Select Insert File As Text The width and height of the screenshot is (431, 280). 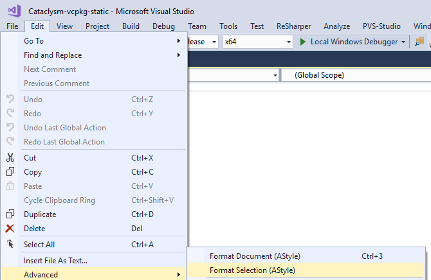tap(55, 261)
